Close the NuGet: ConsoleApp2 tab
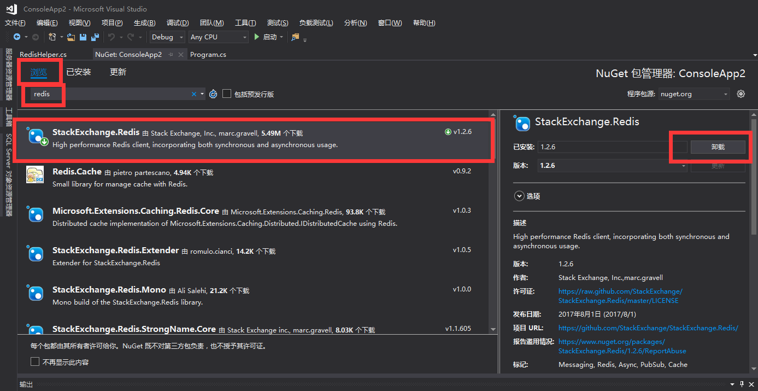The image size is (758, 391). [181, 55]
